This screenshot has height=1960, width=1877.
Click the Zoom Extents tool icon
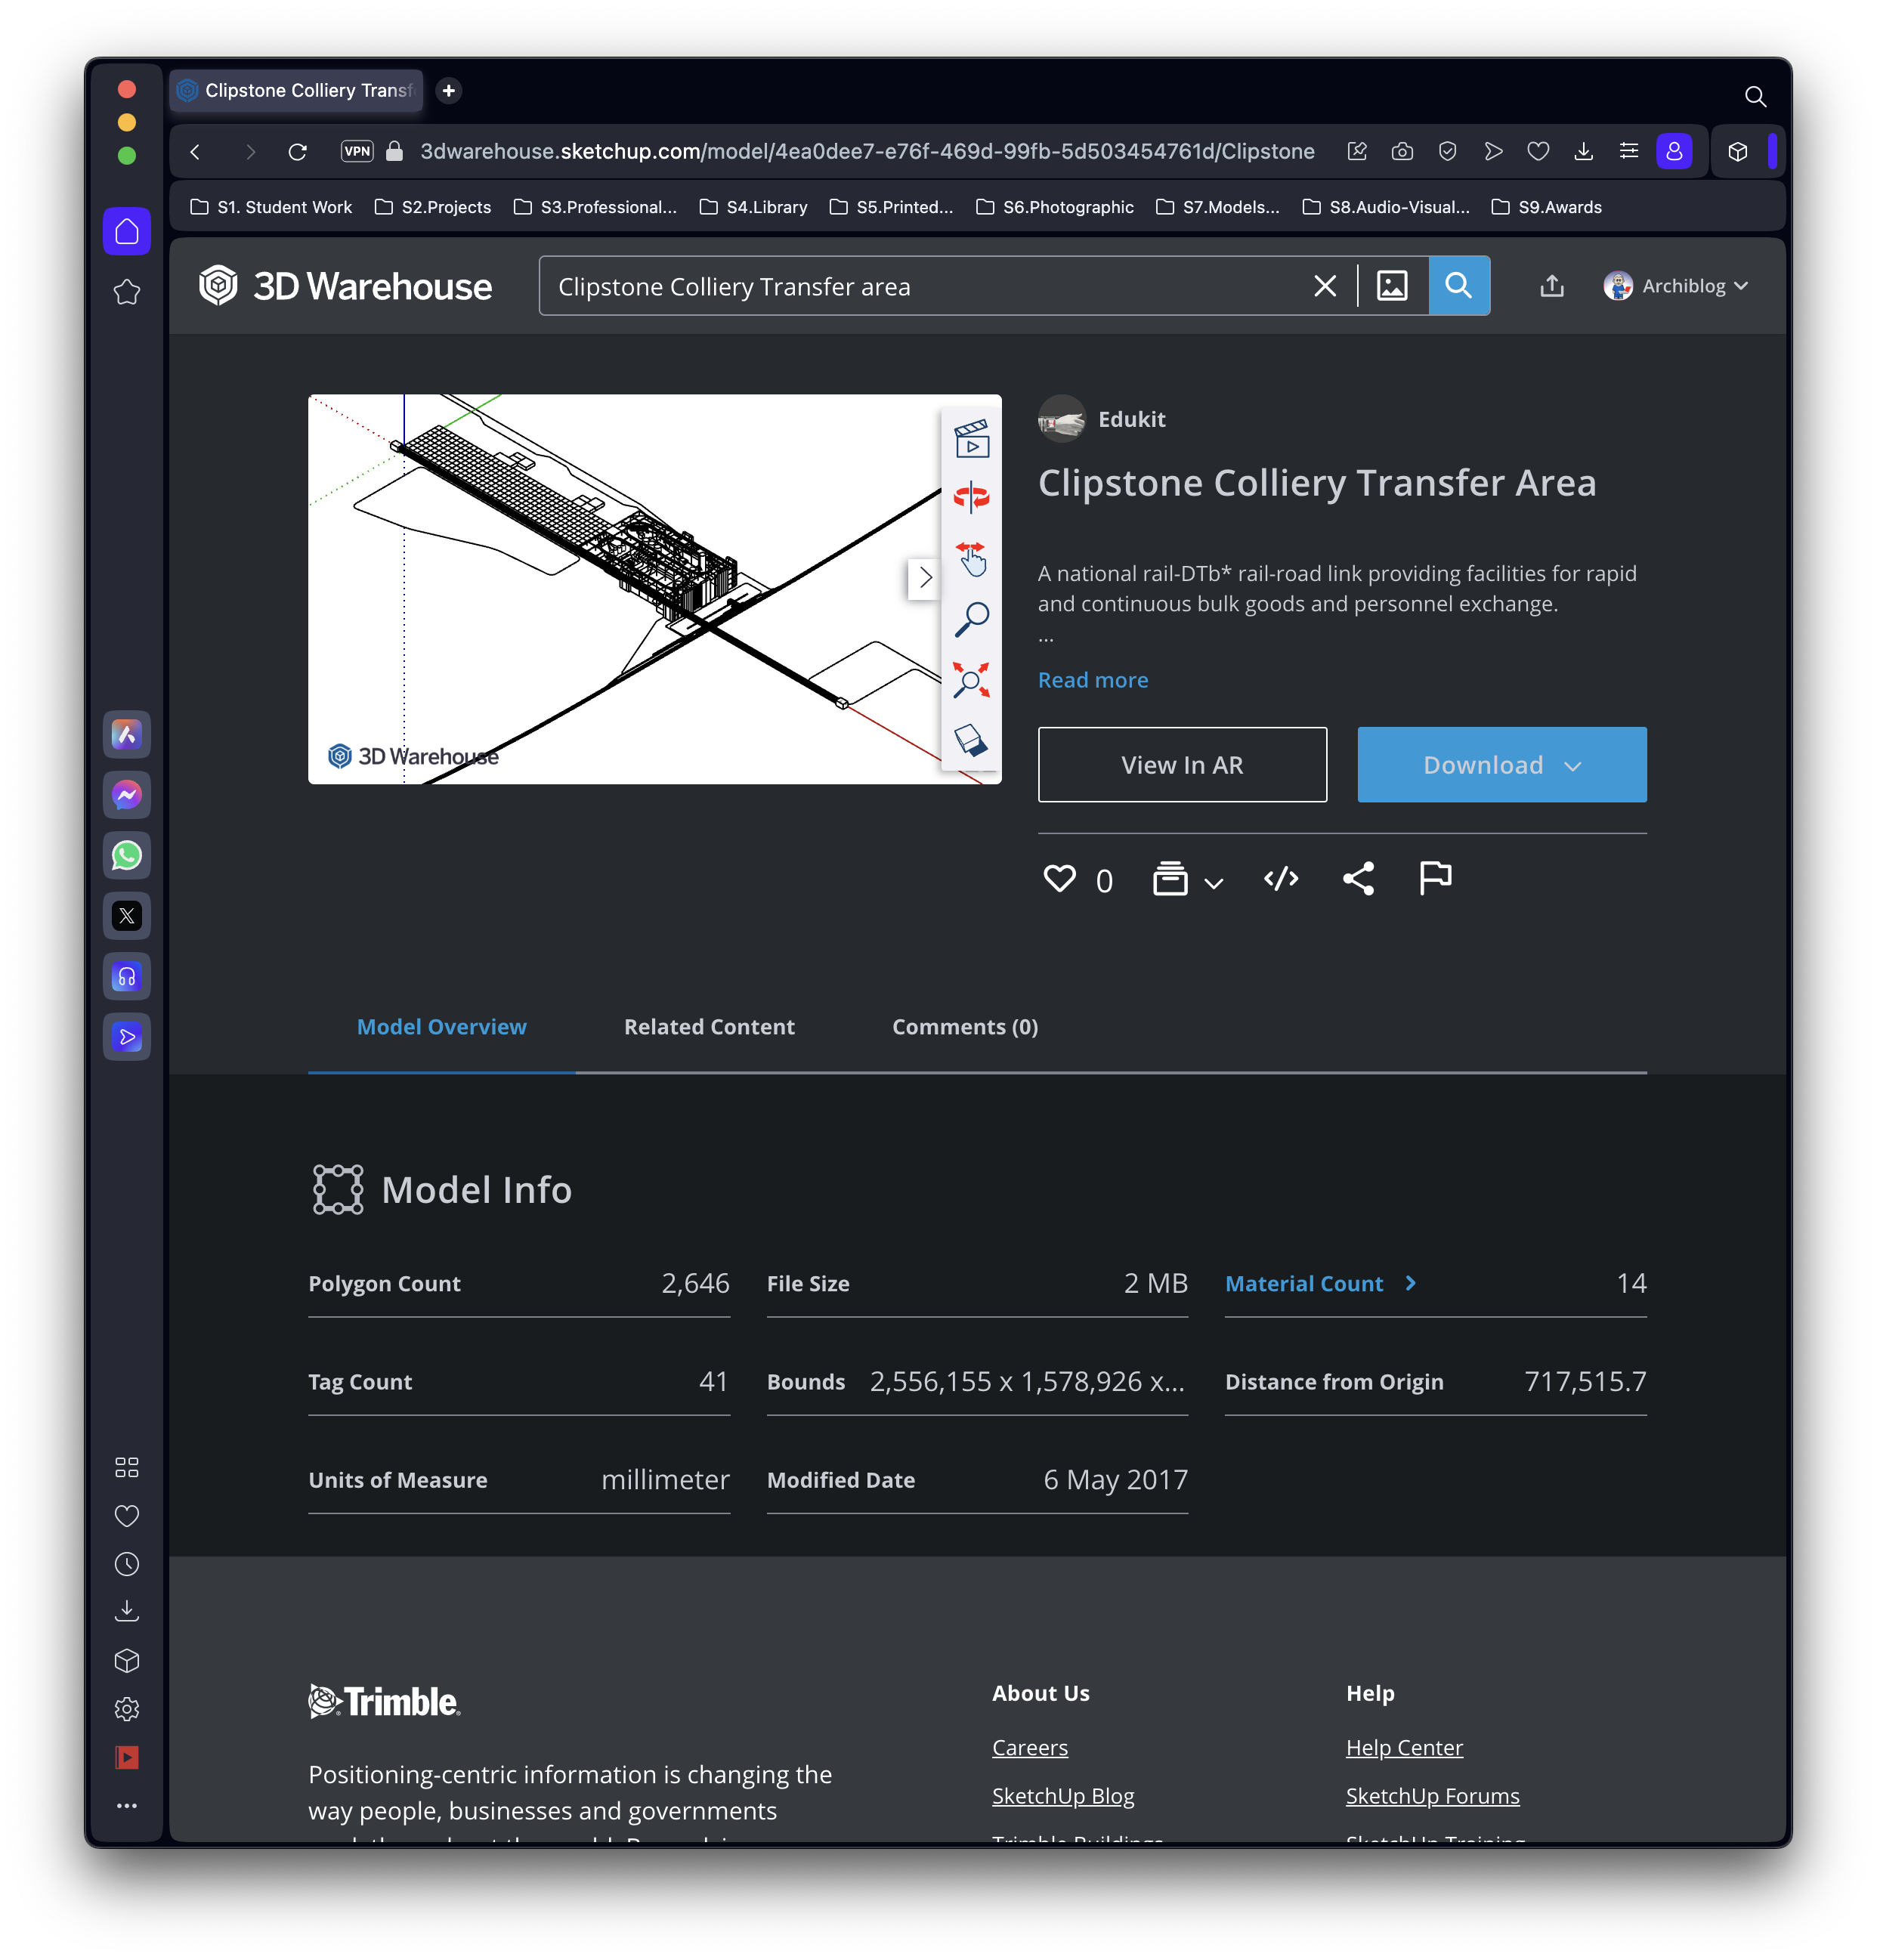971,680
